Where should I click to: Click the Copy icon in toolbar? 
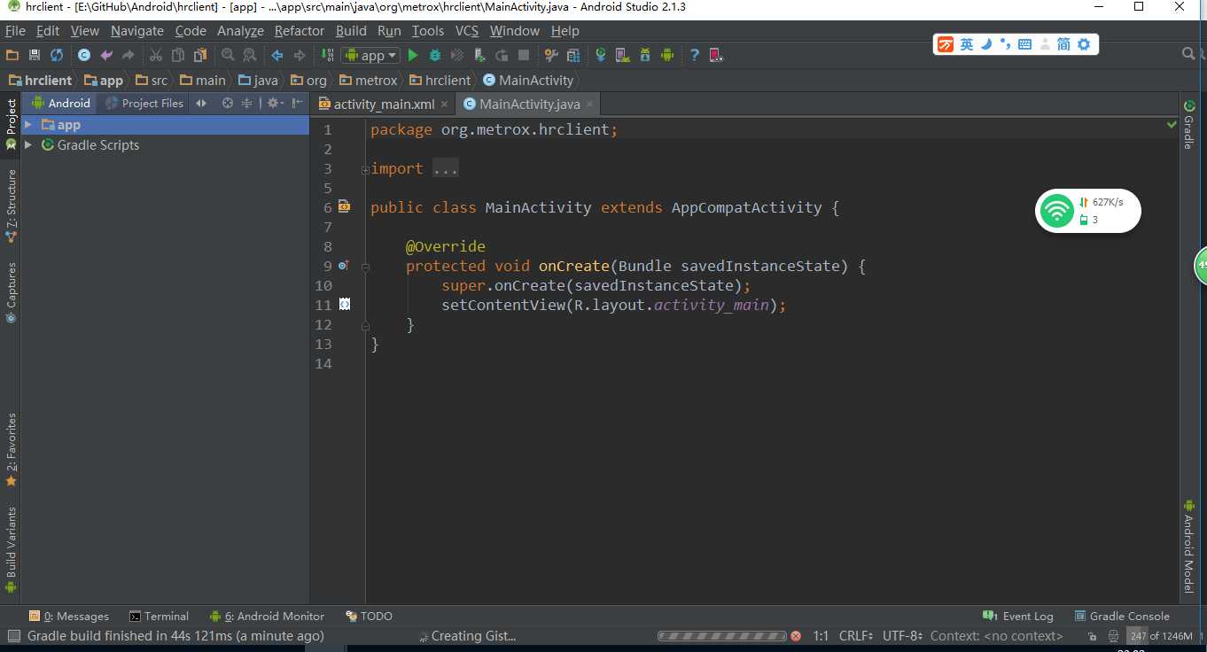click(178, 55)
